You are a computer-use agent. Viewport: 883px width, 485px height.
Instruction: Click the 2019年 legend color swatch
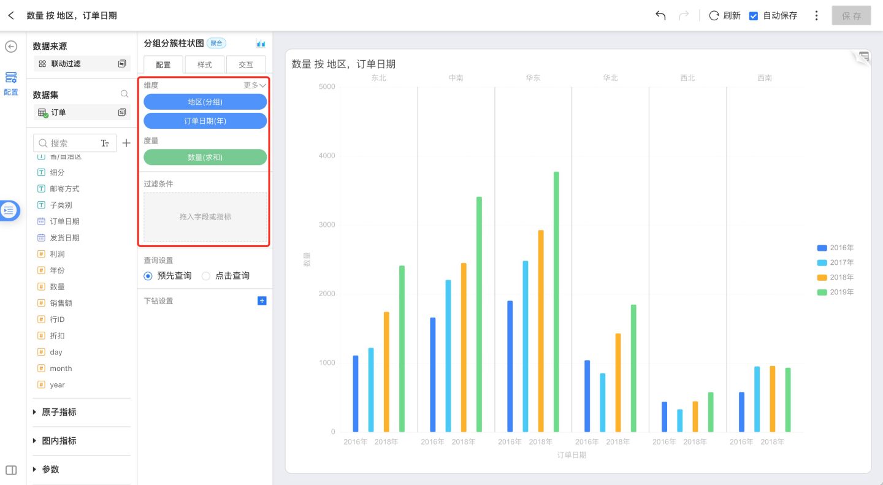tap(822, 292)
